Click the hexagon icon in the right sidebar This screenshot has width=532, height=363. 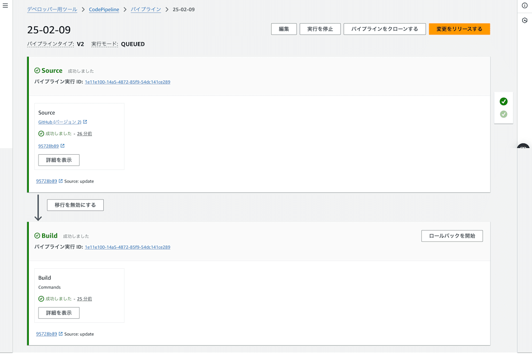524,21
